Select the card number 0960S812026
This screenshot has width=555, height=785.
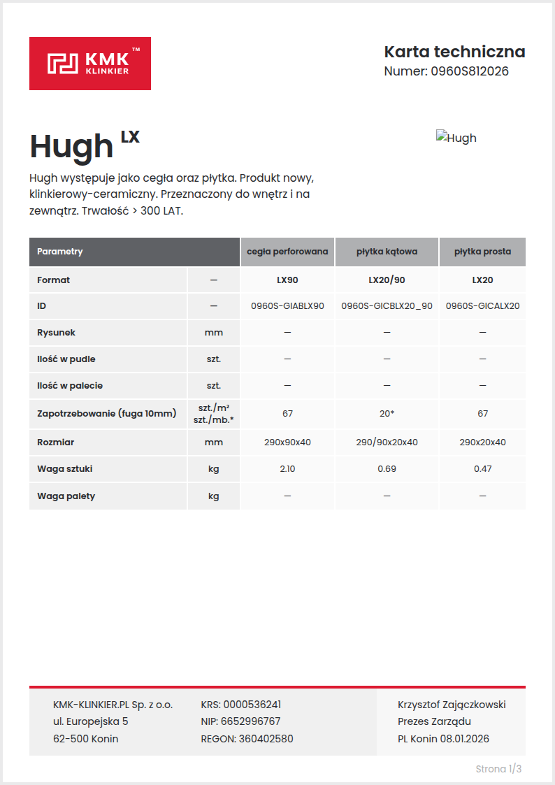tap(470, 71)
